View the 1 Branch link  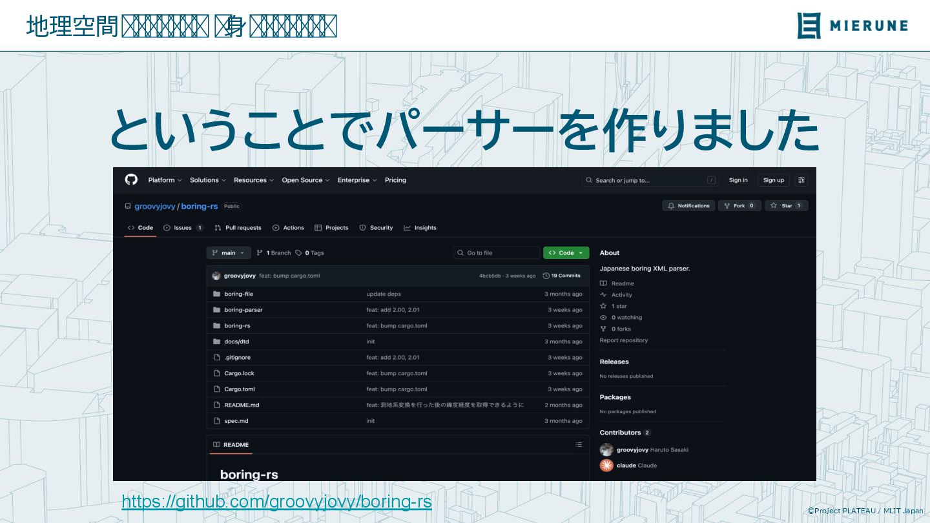(x=274, y=253)
